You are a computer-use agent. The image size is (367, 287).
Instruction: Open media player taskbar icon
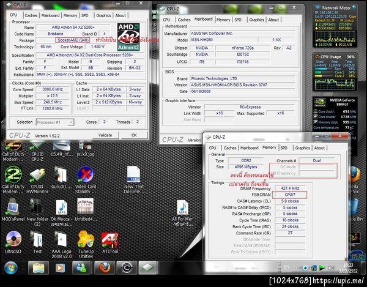tap(60, 268)
